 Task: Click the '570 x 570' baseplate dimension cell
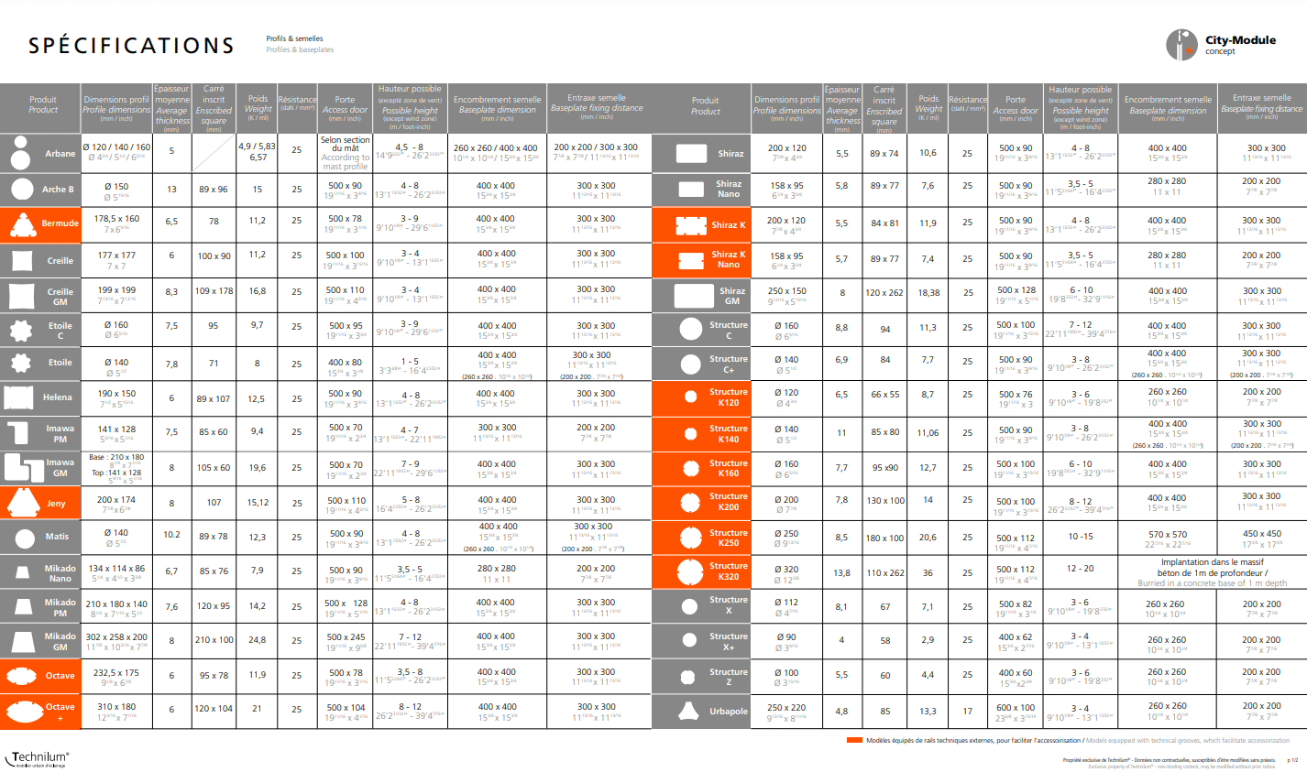(1168, 534)
